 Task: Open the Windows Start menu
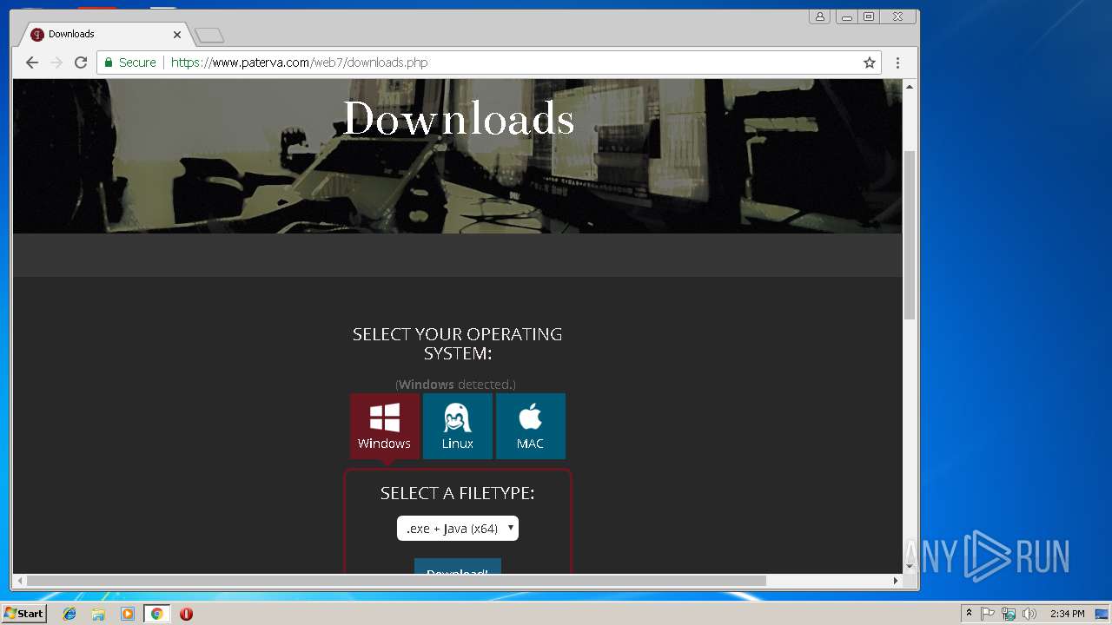[24, 614]
